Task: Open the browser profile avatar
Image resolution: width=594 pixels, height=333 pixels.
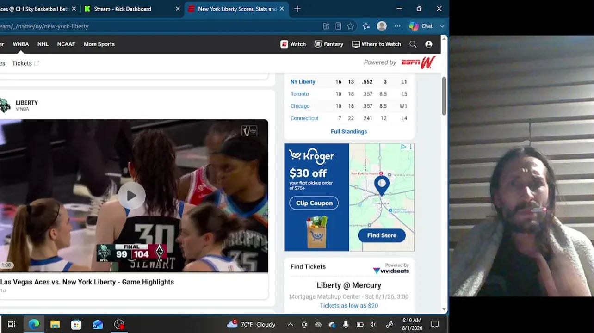Action: pos(382,26)
